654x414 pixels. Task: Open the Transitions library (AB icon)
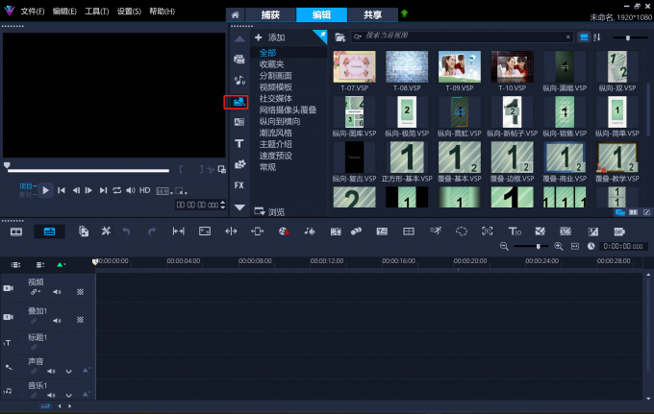coord(239,122)
